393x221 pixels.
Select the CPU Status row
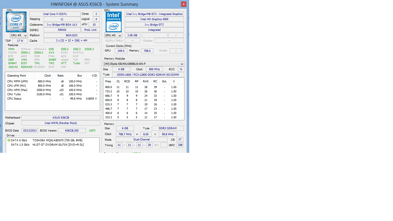coord(52,99)
